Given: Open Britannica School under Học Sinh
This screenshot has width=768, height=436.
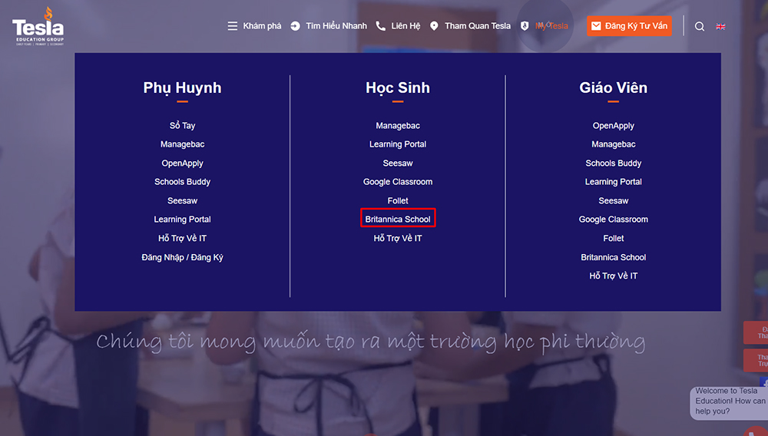Looking at the screenshot, I should click(398, 220).
